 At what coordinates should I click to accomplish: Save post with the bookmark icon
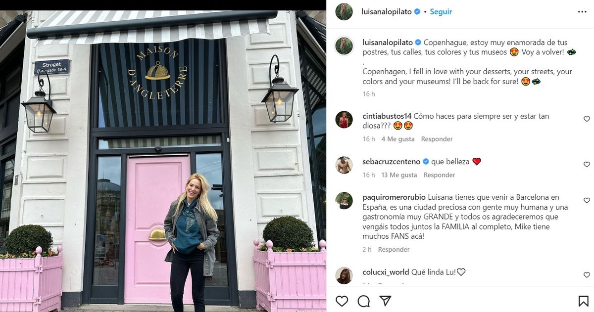(584, 301)
